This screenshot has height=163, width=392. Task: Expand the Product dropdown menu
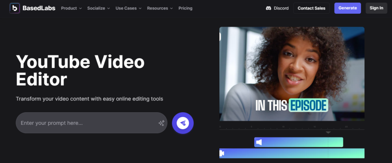point(71,8)
